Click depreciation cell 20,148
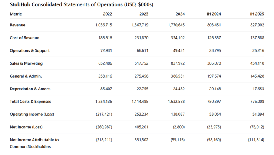The height and width of the screenshot is (155, 274). point(215,89)
